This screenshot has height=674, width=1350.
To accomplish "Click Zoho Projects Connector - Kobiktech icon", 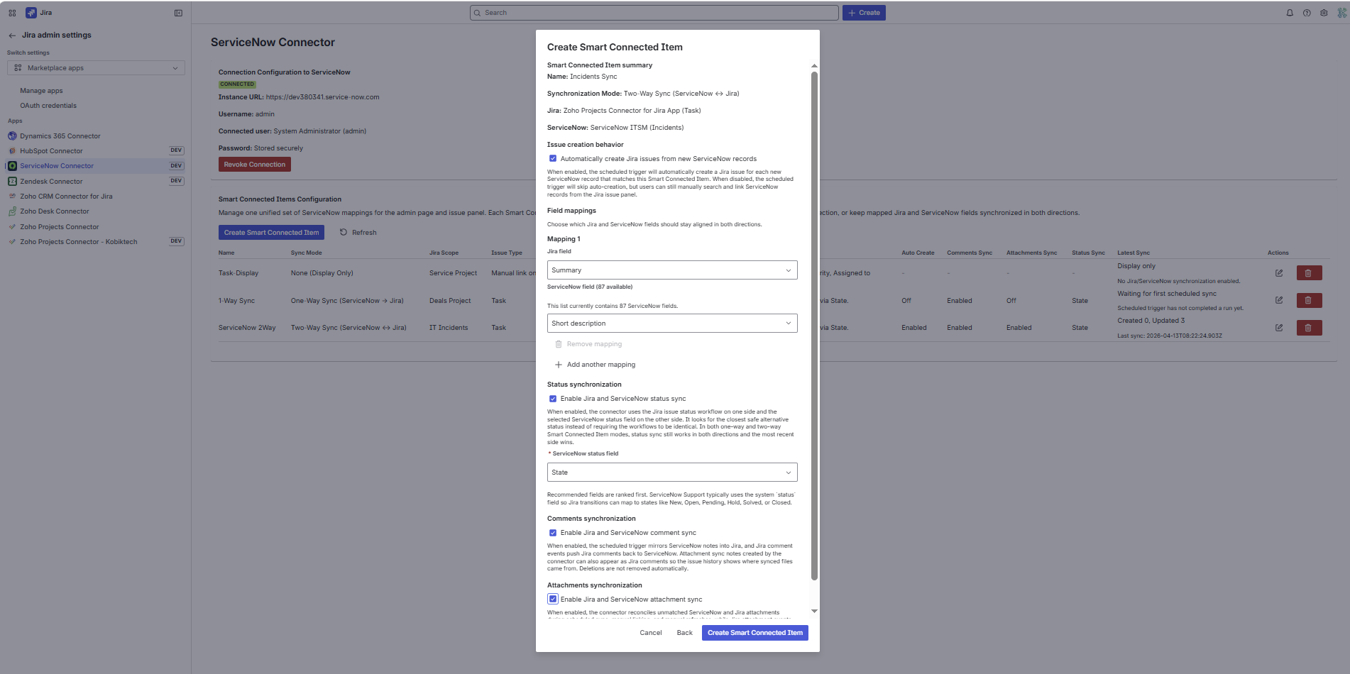I will 12,242.
